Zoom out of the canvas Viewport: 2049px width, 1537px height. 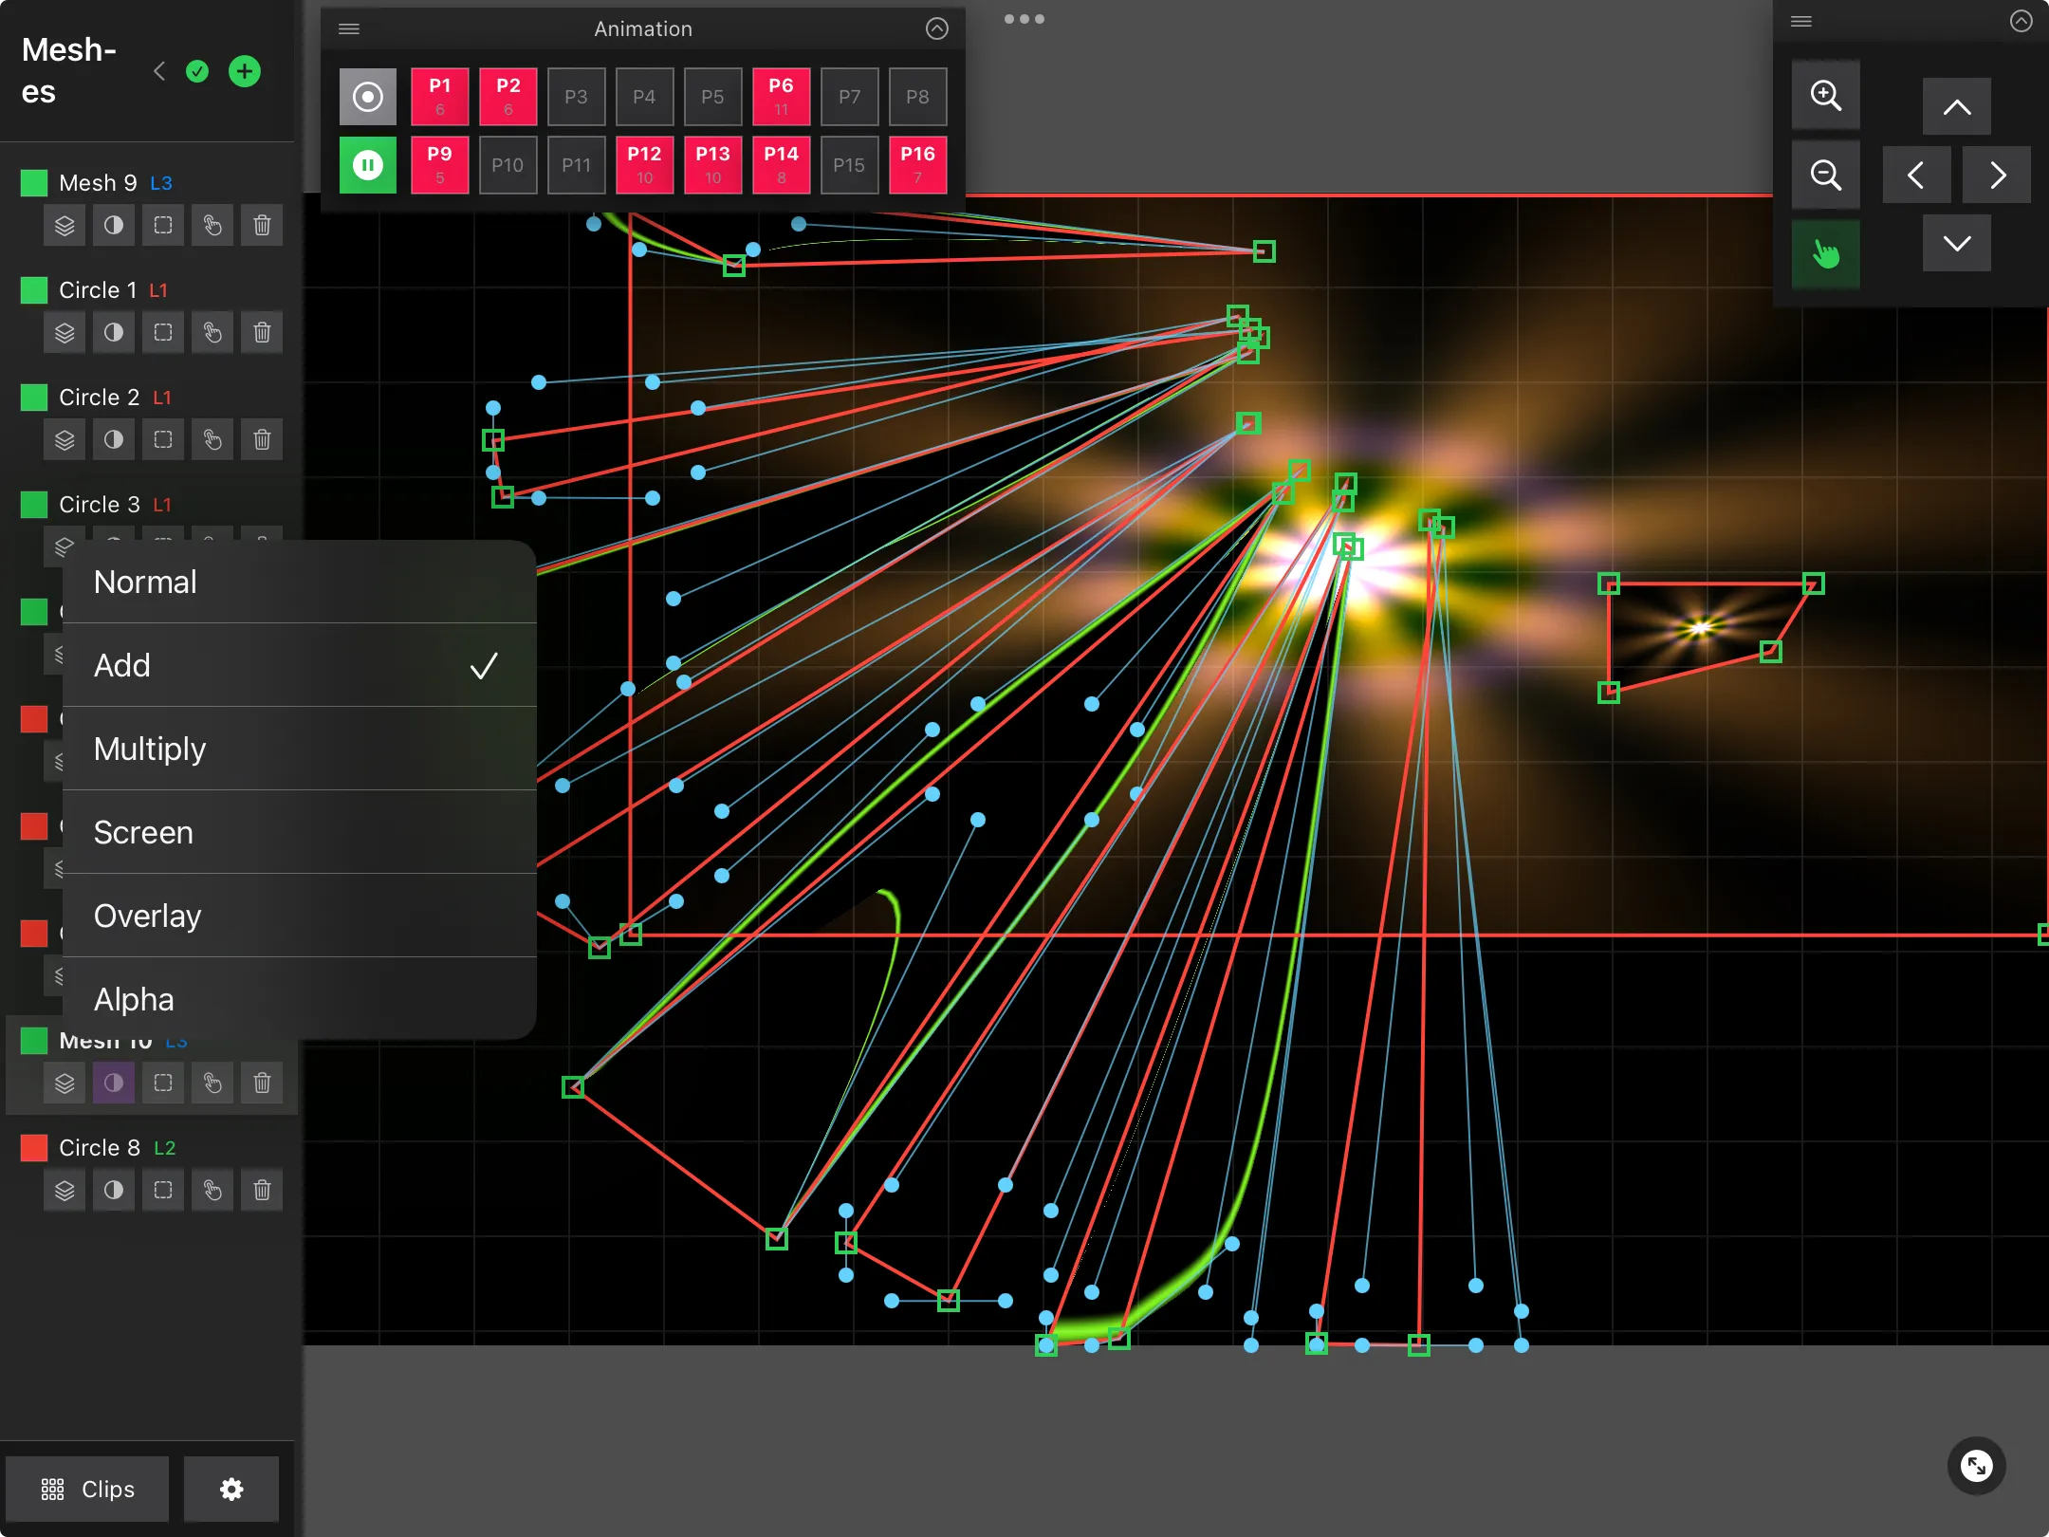point(1826,175)
